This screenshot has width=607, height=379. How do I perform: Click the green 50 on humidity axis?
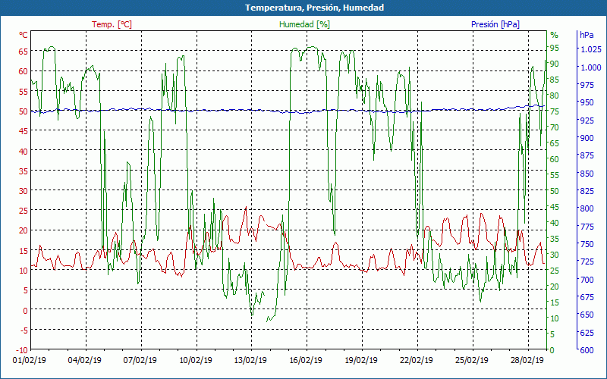555,191
